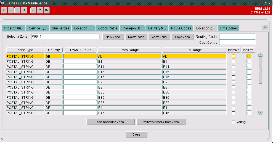Viewport: 273px width, 143px height.
Task: Click the From Range column header
Action: pyautogui.click(x=129, y=50)
